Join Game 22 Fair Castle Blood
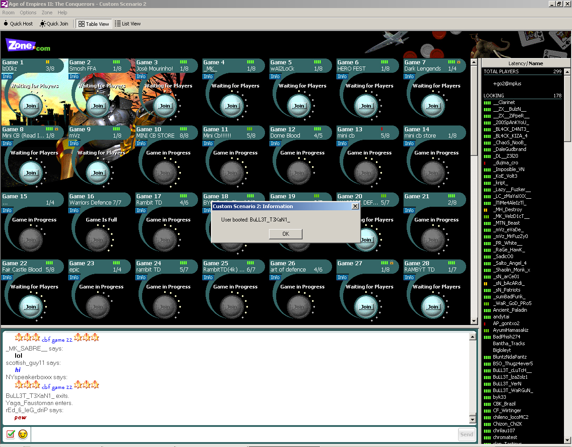The width and height of the screenshot is (572, 447). 31,307
